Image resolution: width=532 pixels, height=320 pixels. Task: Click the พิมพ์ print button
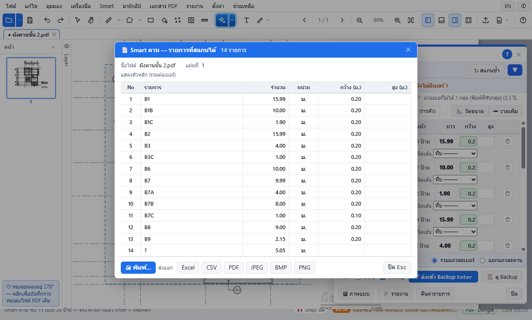[x=138, y=268]
